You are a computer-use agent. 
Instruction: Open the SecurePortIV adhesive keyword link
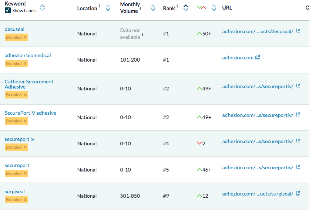[x=30, y=113]
